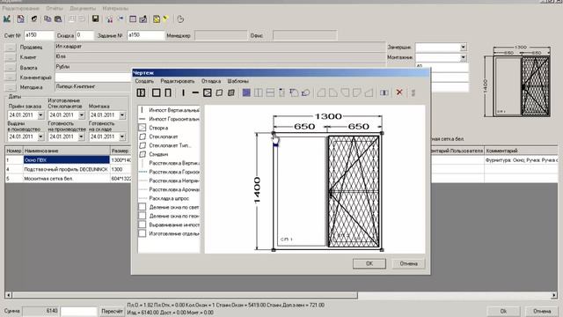Select the narrow rectangle frame icon

(168, 92)
